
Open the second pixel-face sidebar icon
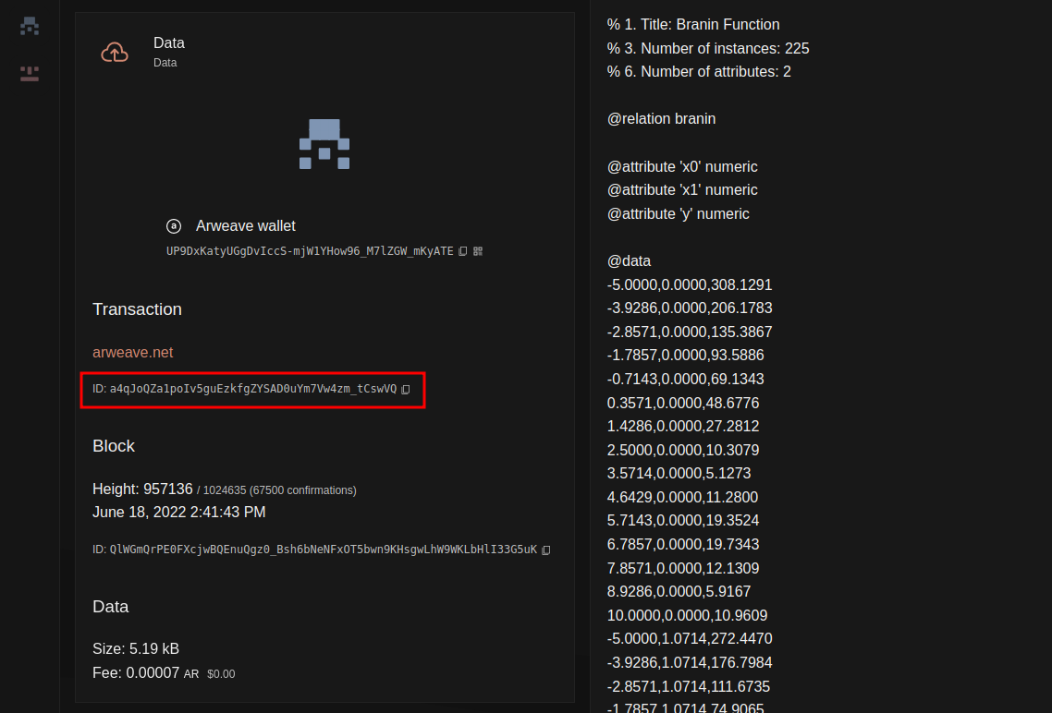[x=30, y=74]
